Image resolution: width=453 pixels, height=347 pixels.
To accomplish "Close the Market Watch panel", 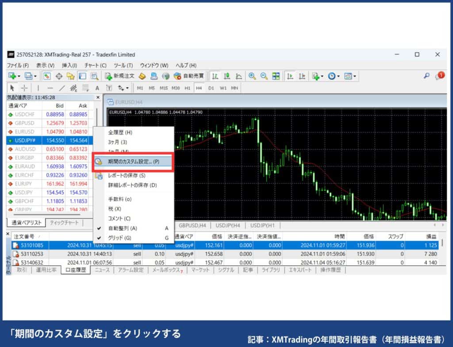I will coord(98,97).
